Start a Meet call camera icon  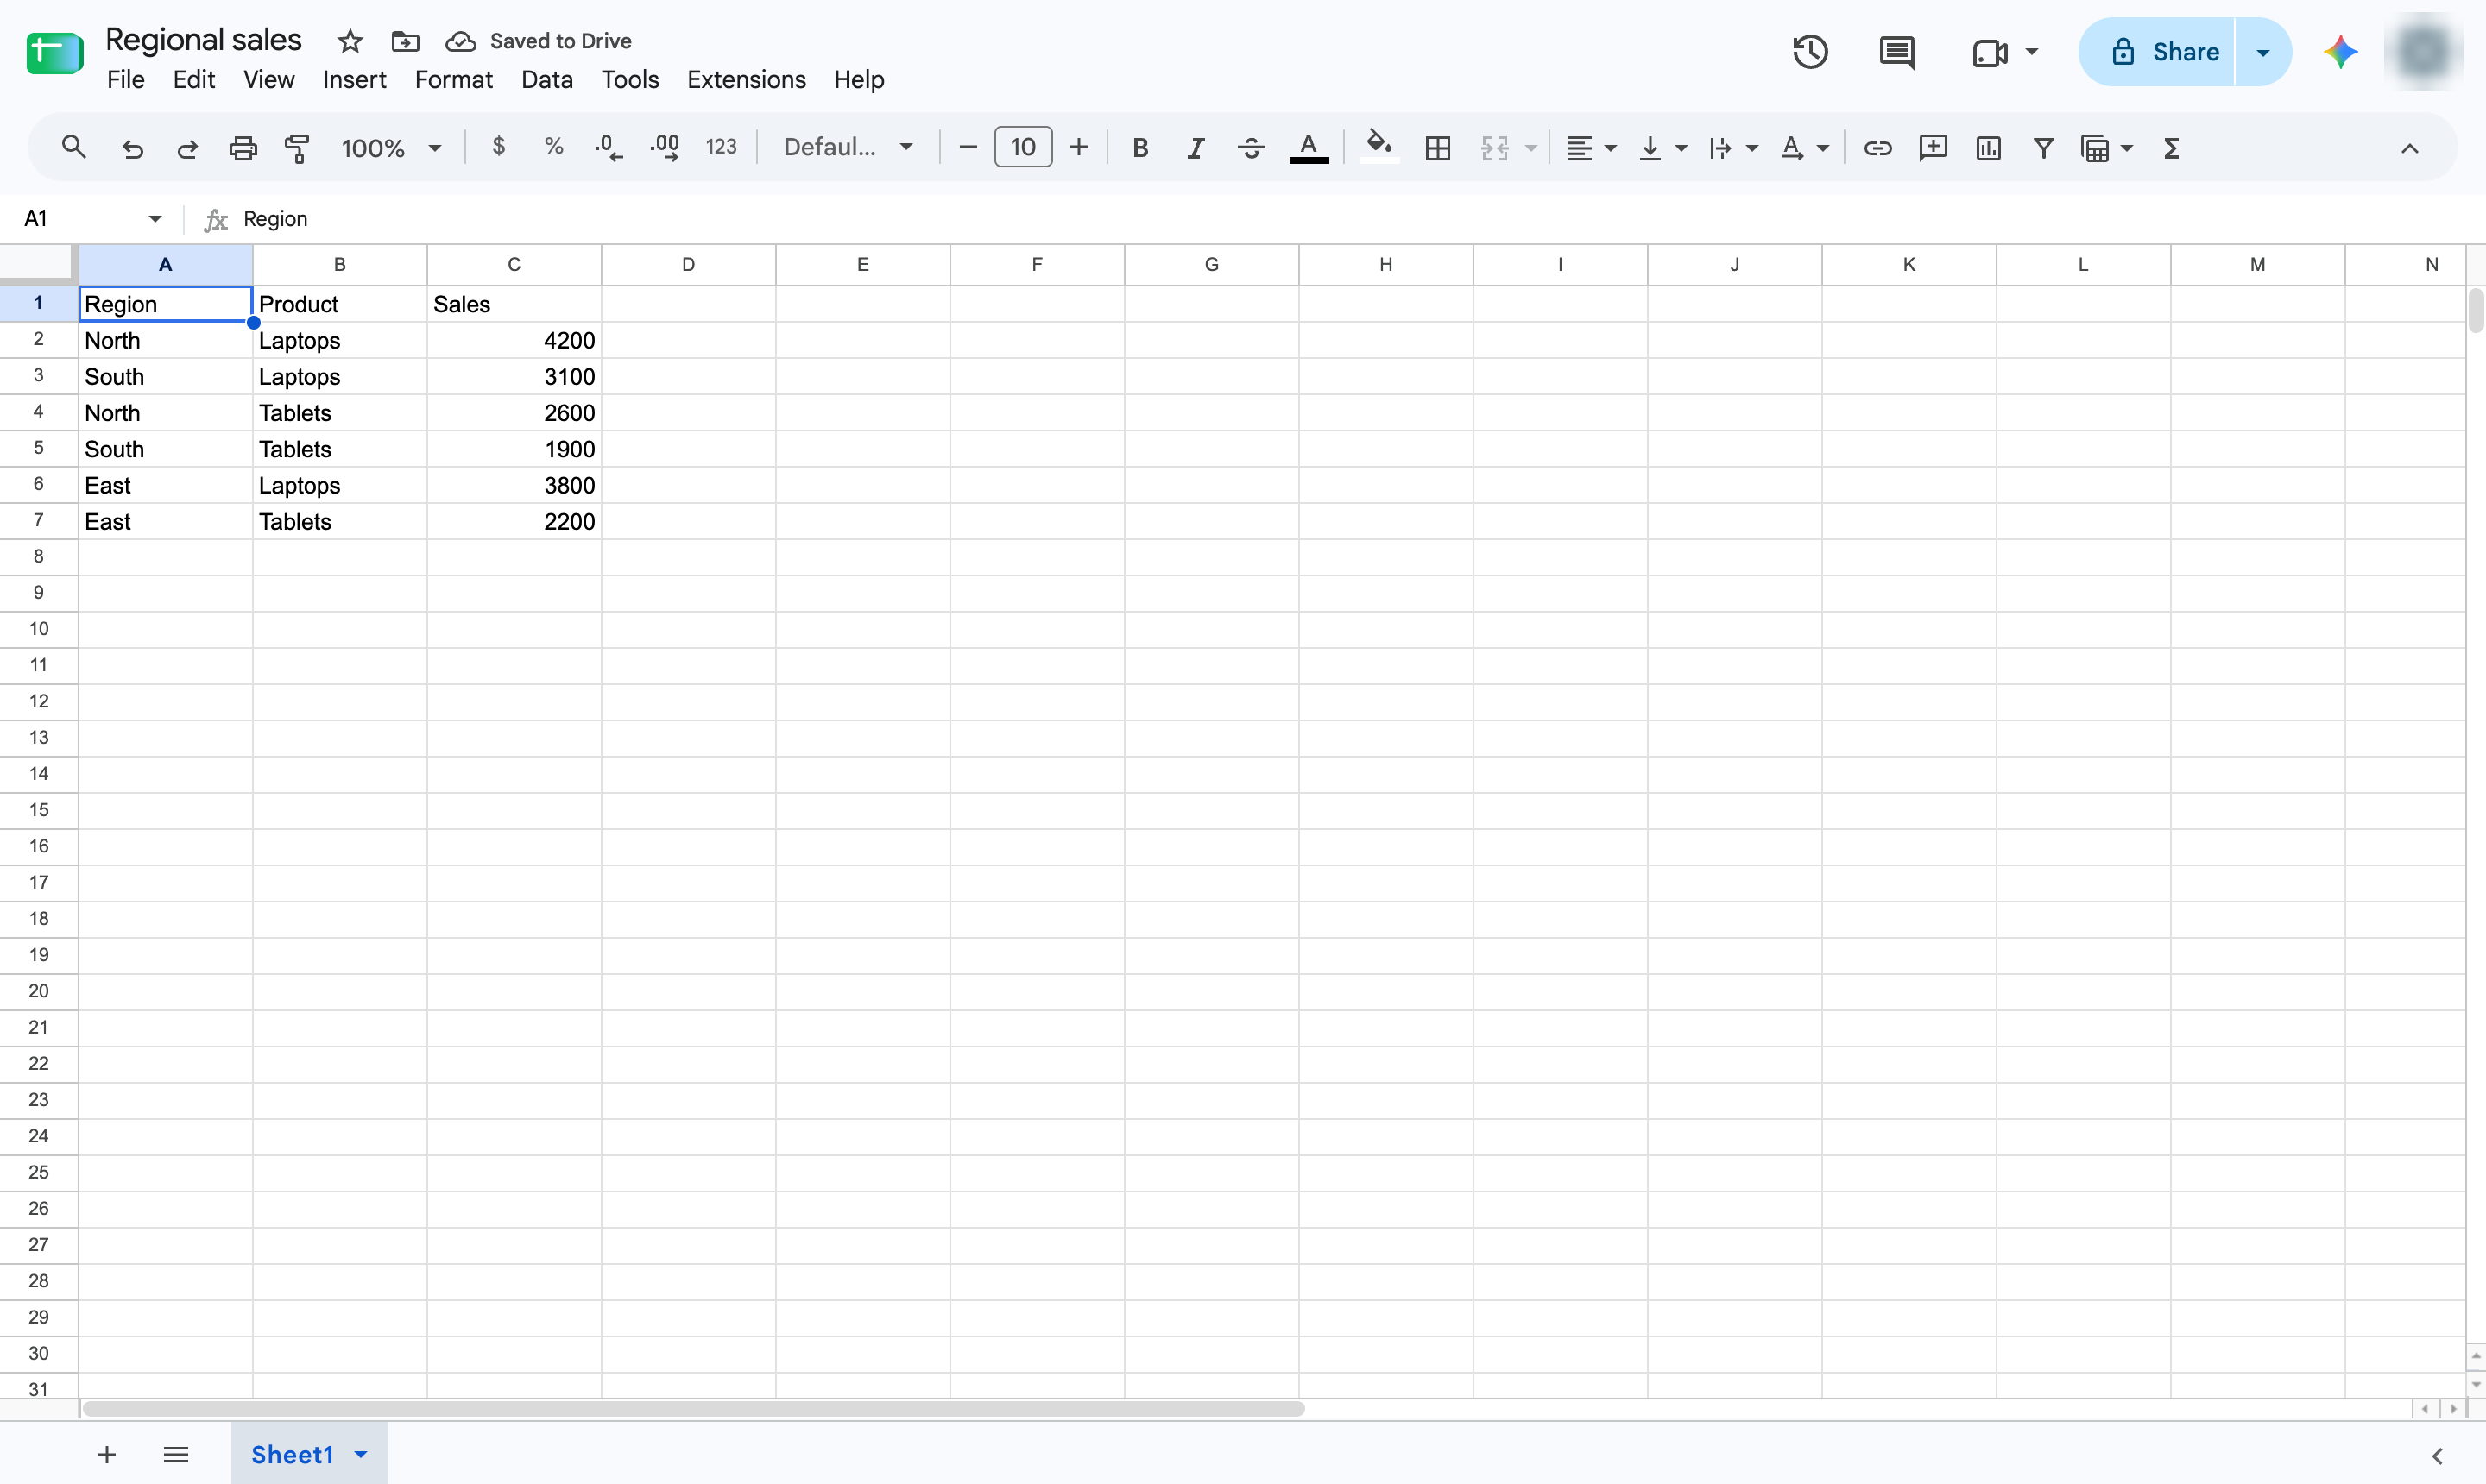pyautogui.click(x=1990, y=52)
